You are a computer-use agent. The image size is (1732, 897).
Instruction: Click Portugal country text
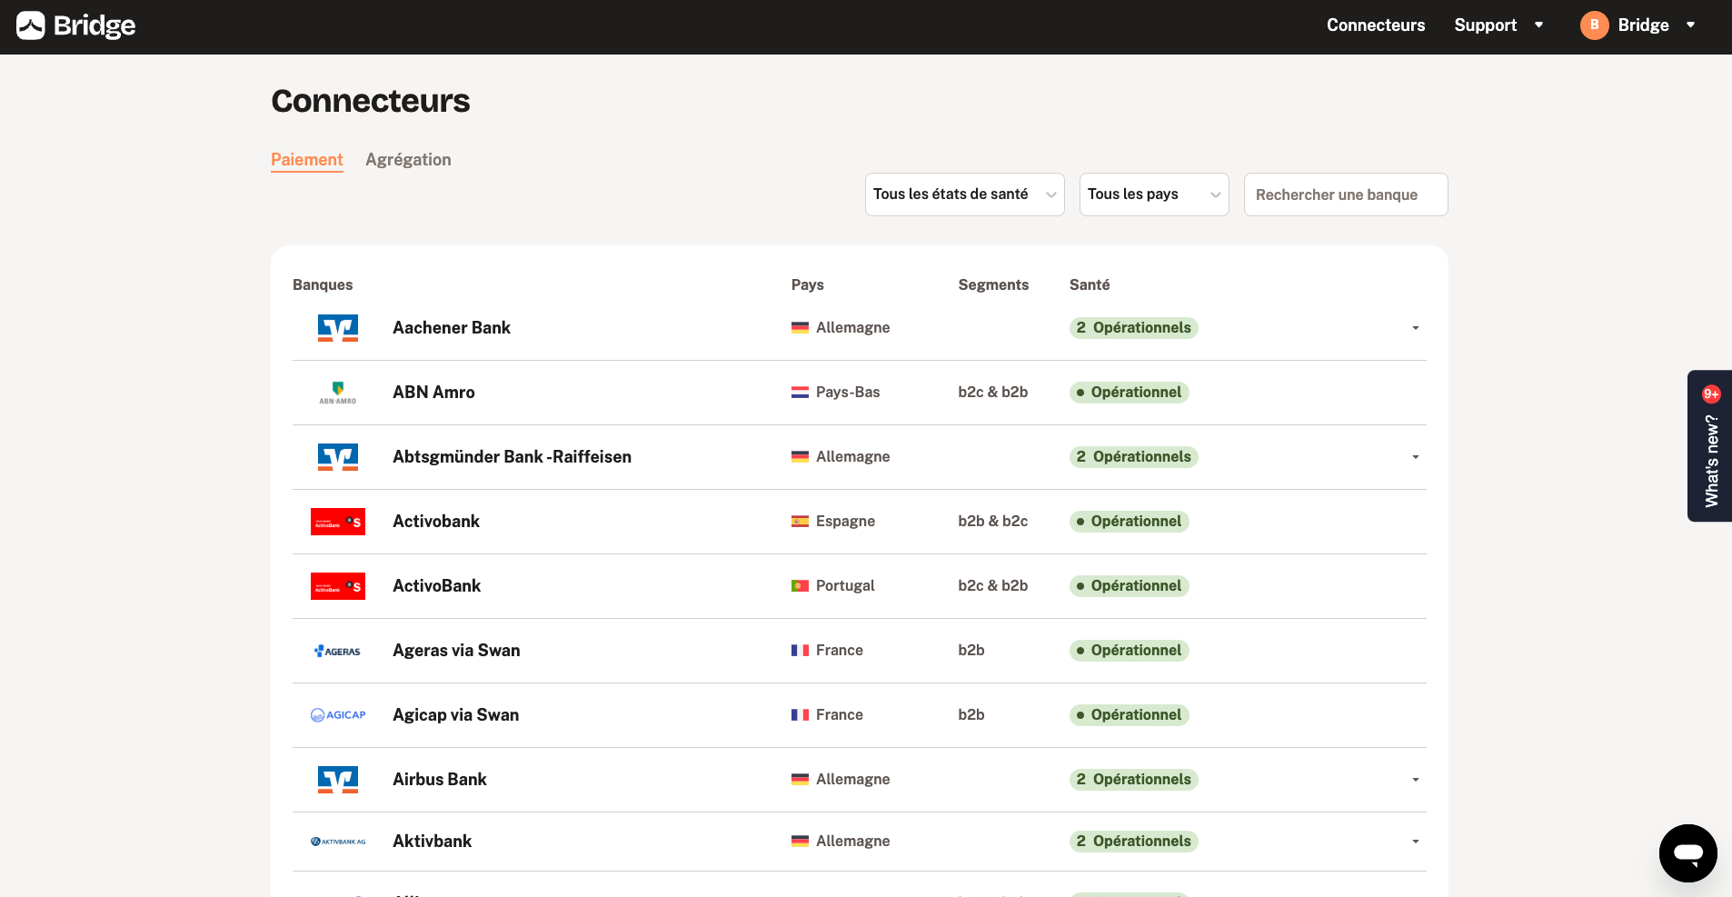pos(845,586)
